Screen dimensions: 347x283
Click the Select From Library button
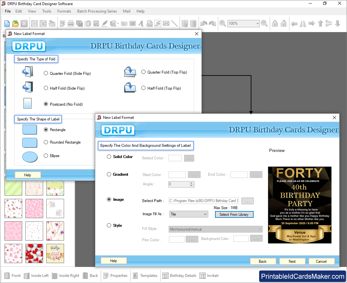tap(234, 214)
